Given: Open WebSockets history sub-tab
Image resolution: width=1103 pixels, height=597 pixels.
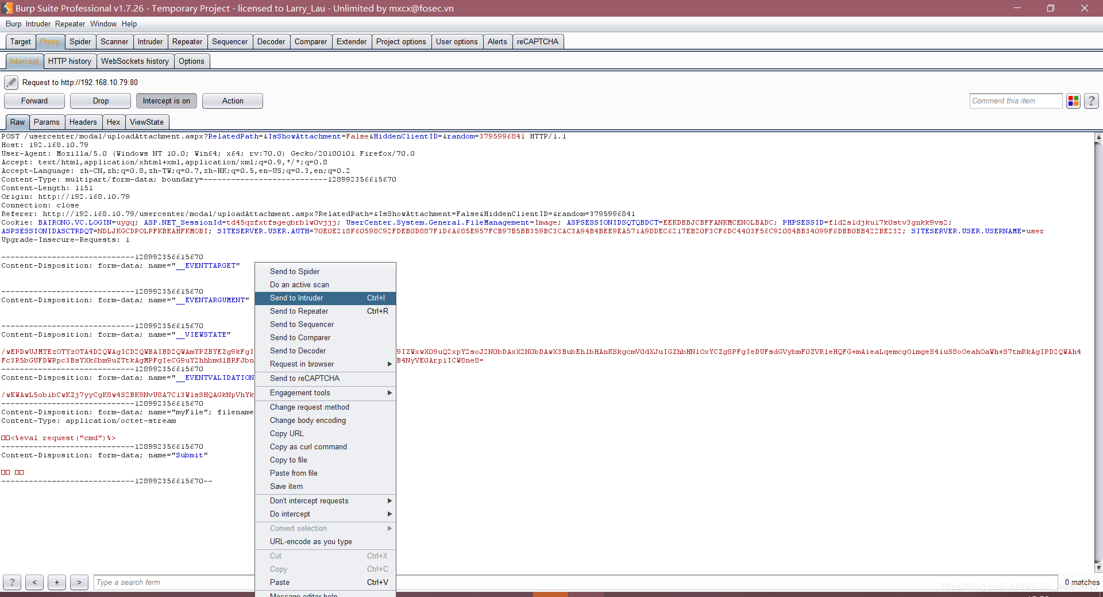Looking at the screenshot, I should point(135,61).
